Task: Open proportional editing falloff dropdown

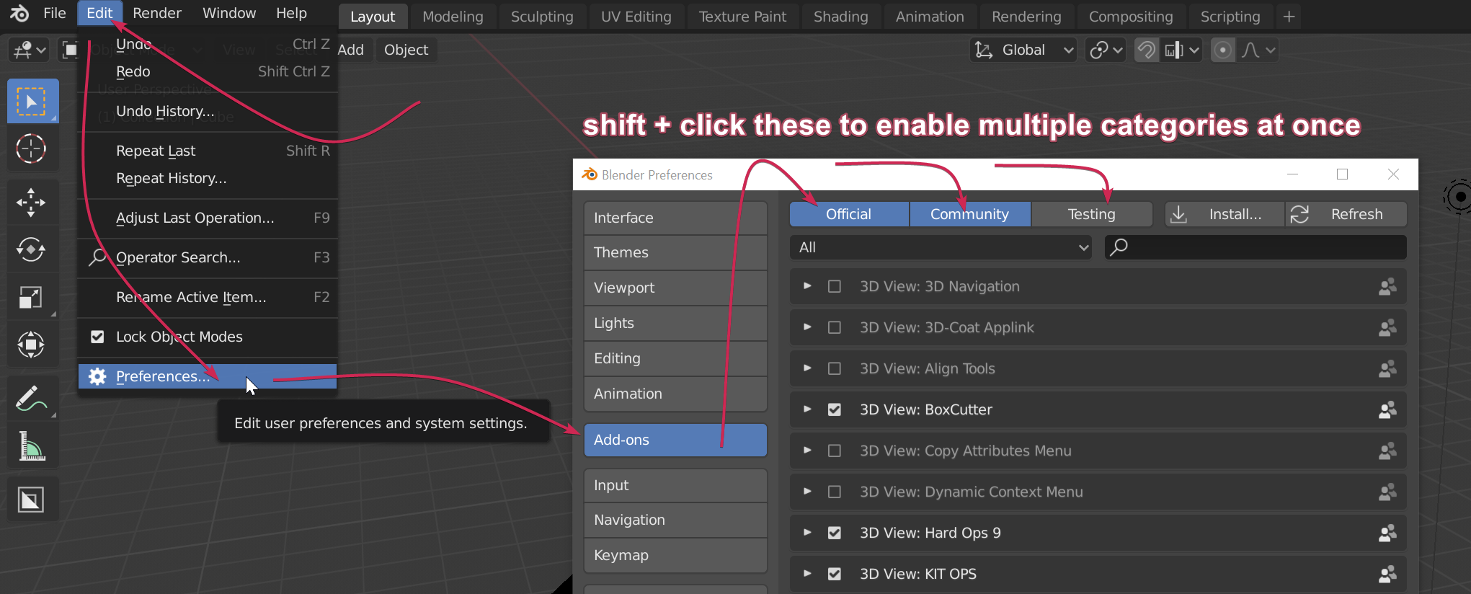Action: pos(1258,50)
